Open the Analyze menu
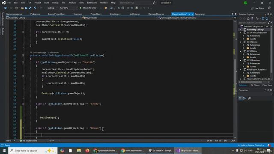 (72, 3)
